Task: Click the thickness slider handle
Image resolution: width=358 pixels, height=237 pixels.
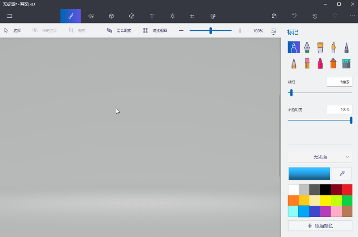Action: pyautogui.click(x=291, y=93)
